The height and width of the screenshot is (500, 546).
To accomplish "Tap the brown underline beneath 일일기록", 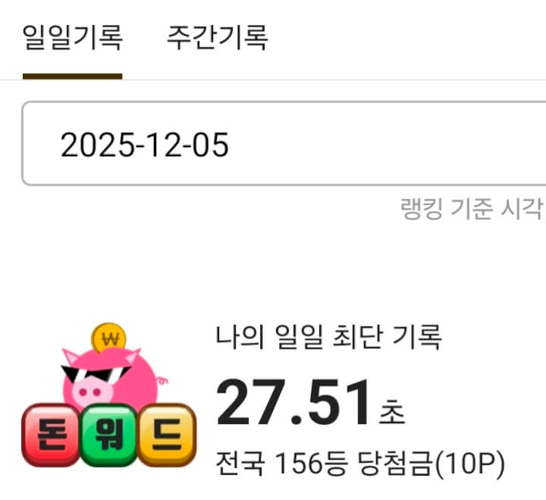I will click(73, 77).
